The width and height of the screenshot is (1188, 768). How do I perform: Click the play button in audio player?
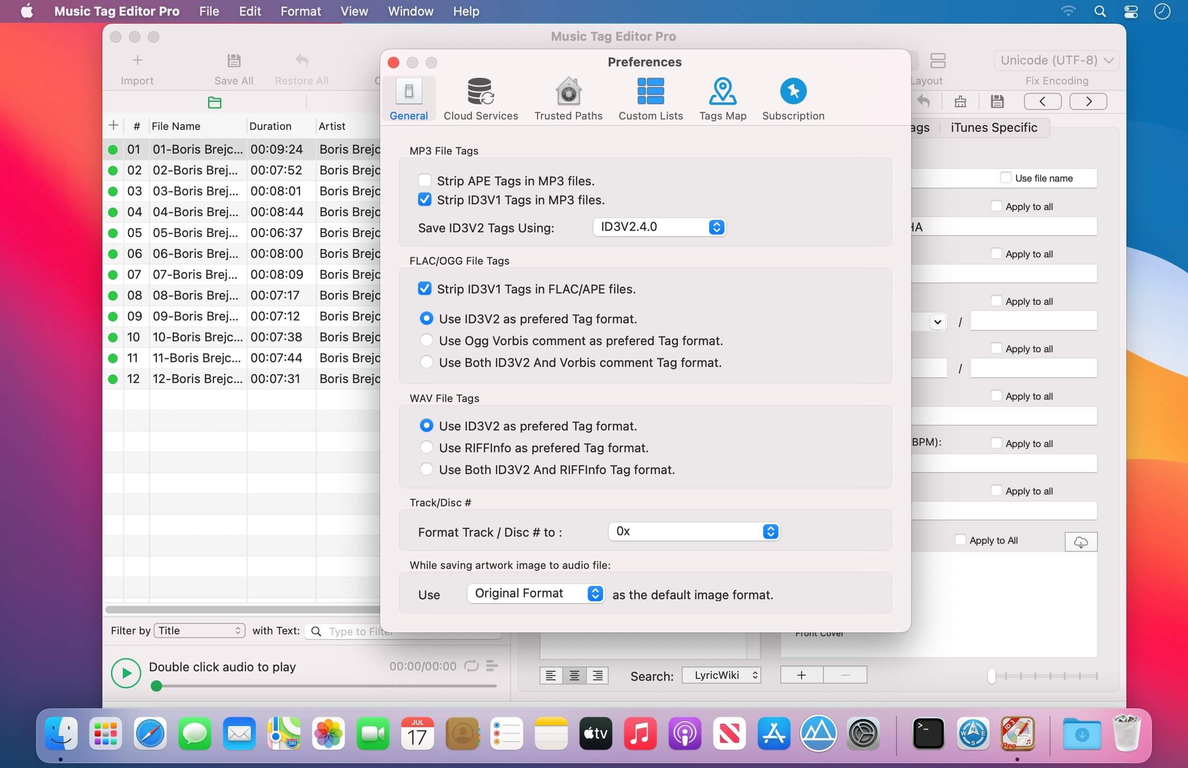(x=126, y=673)
